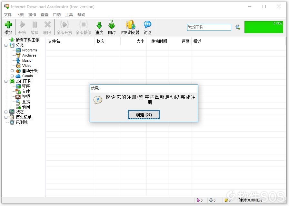The image size is (289, 206).
Task: Click the 我想下载 search field
Action: tap(209, 27)
